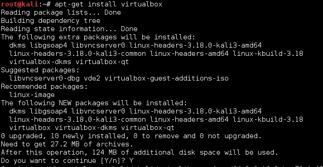The width and height of the screenshot is (323, 167).
Task: Click the 'Reading package lists... Done' line
Action: (x=61, y=12)
